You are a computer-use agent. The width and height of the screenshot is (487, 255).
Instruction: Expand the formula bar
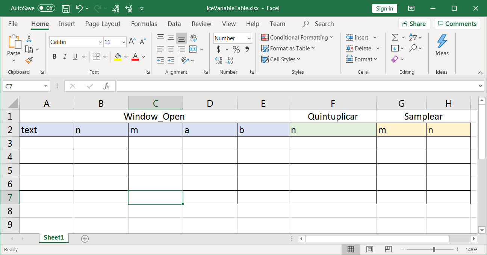480,86
